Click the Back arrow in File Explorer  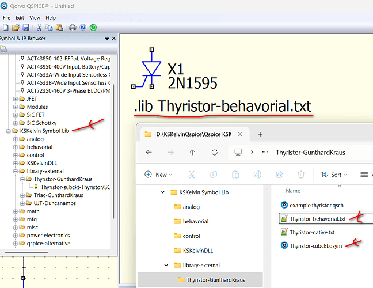tap(149, 152)
